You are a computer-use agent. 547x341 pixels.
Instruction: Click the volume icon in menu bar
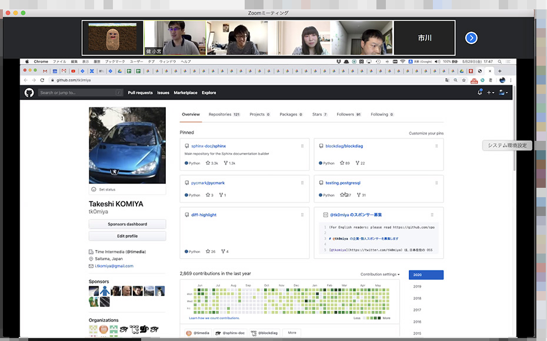[438, 62]
